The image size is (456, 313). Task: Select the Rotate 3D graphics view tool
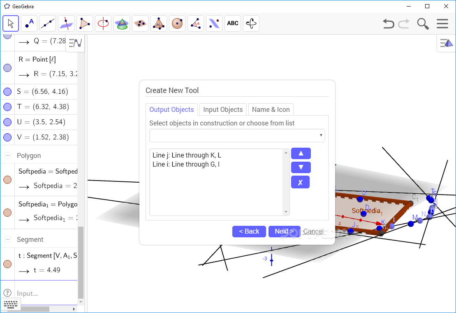click(x=251, y=23)
